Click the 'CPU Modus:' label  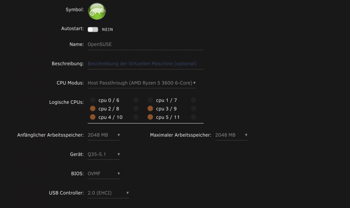click(x=70, y=83)
